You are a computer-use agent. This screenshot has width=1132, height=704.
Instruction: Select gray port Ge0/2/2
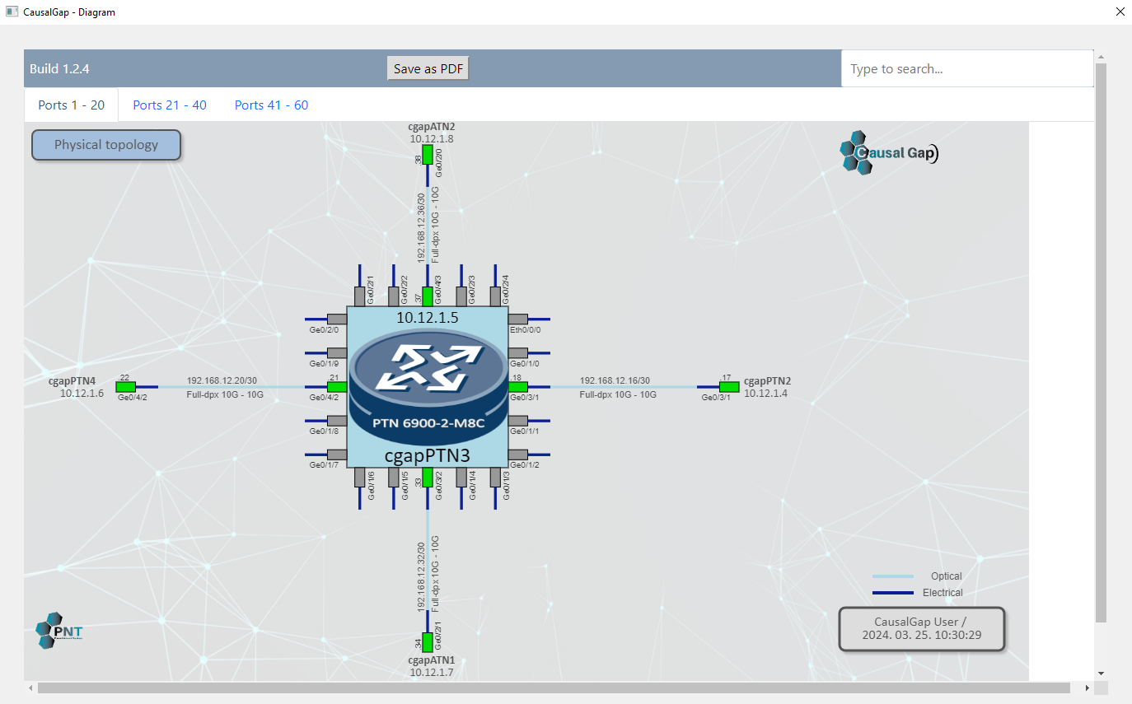coord(394,296)
